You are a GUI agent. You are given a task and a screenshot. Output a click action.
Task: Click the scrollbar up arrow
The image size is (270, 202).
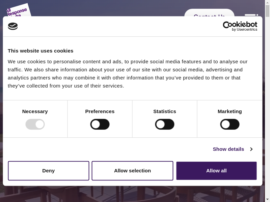(267, 2)
